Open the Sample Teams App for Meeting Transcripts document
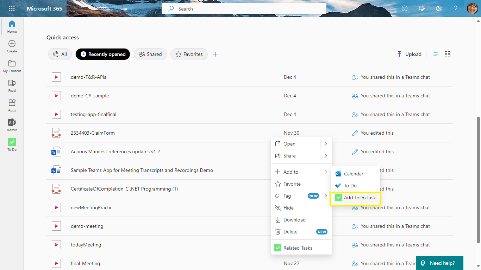 pos(142,170)
